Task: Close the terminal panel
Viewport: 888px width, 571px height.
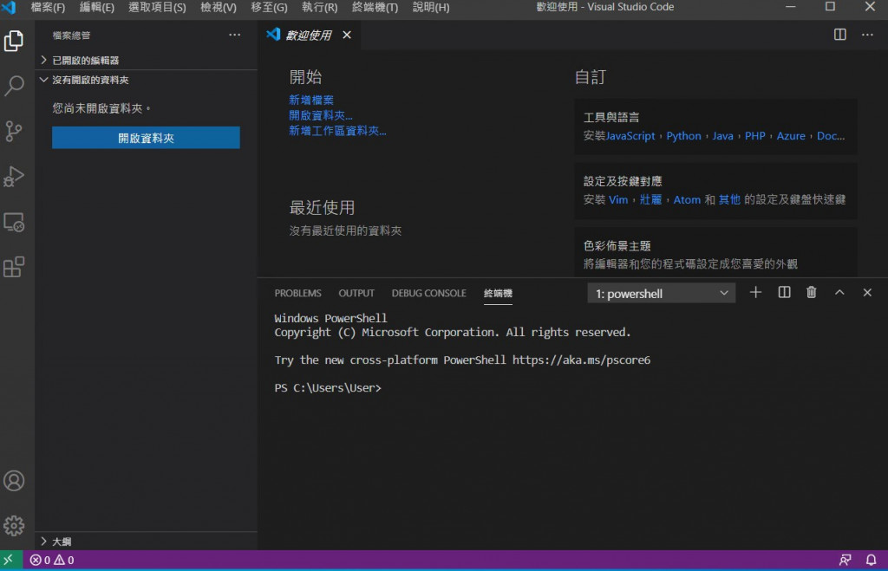Action: [x=867, y=293]
